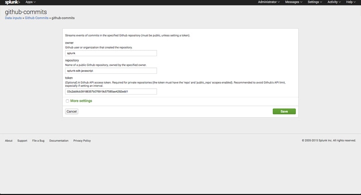Screen dimensions: 361x195
Task: Open the Activity menu
Action: 334,2
